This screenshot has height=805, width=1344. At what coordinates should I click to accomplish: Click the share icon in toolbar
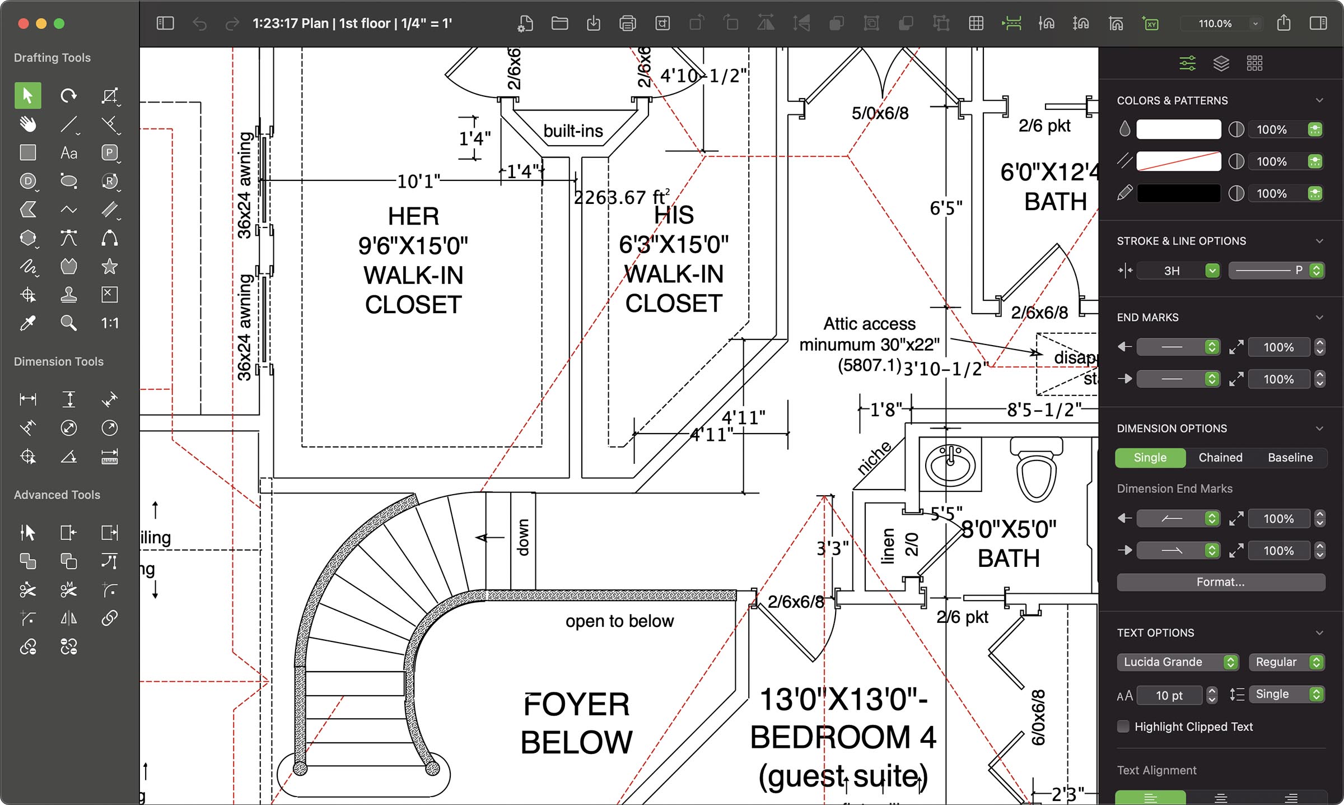coord(1284,24)
